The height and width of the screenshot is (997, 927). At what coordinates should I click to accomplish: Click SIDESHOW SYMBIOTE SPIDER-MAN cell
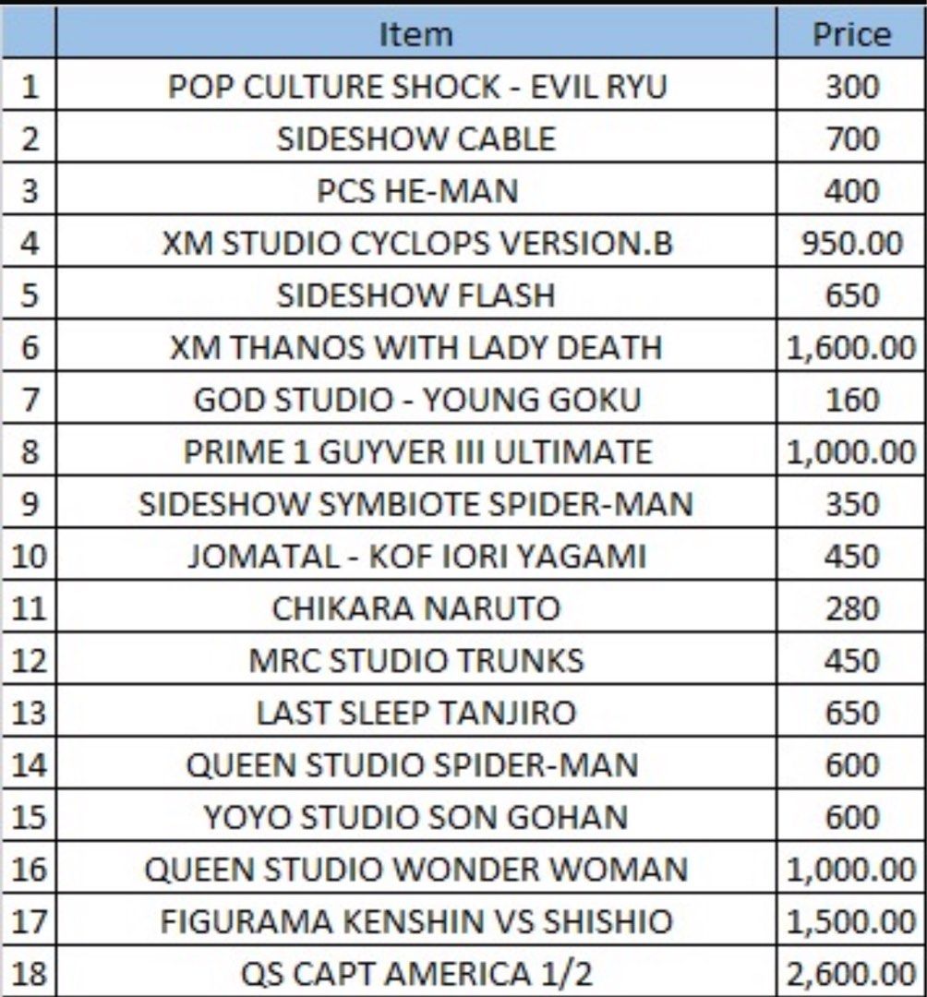415,501
